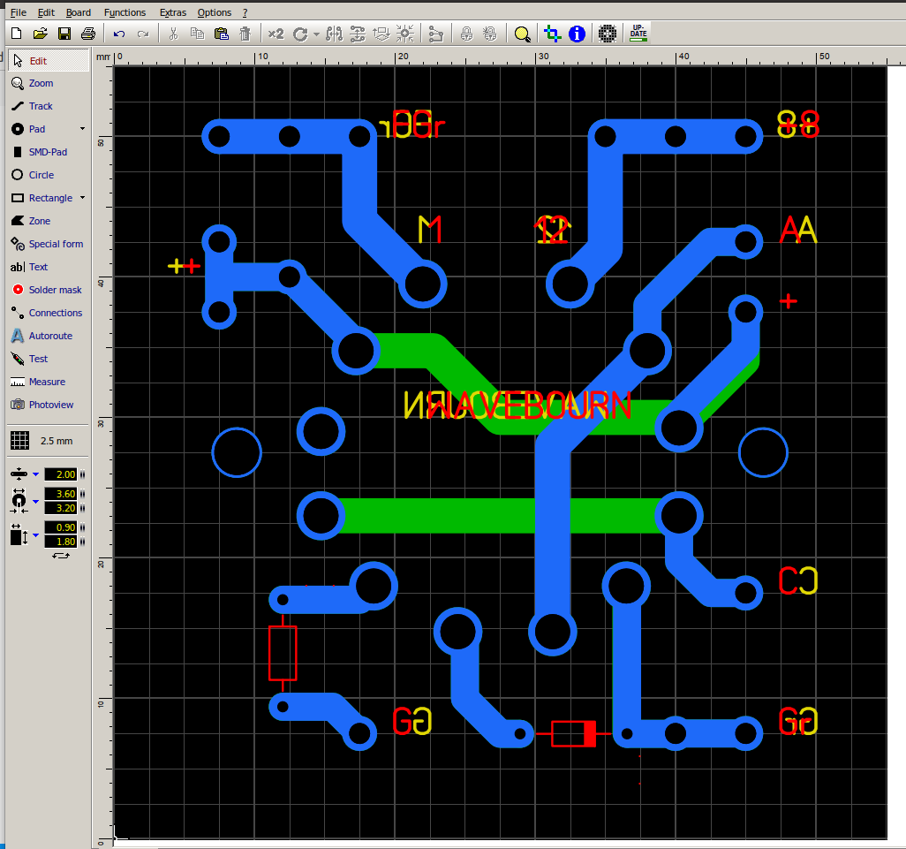The height and width of the screenshot is (849, 906).
Task: Select the SMD-Pad tool
Action: pyautogui.click(x=49, y=152)
